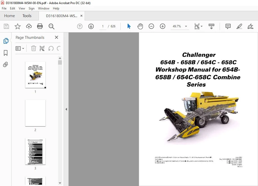Click the Page Thumbnails panel title
Image resolution: width=258 pixels, height=186 pixels.
(x=30, y=38)
